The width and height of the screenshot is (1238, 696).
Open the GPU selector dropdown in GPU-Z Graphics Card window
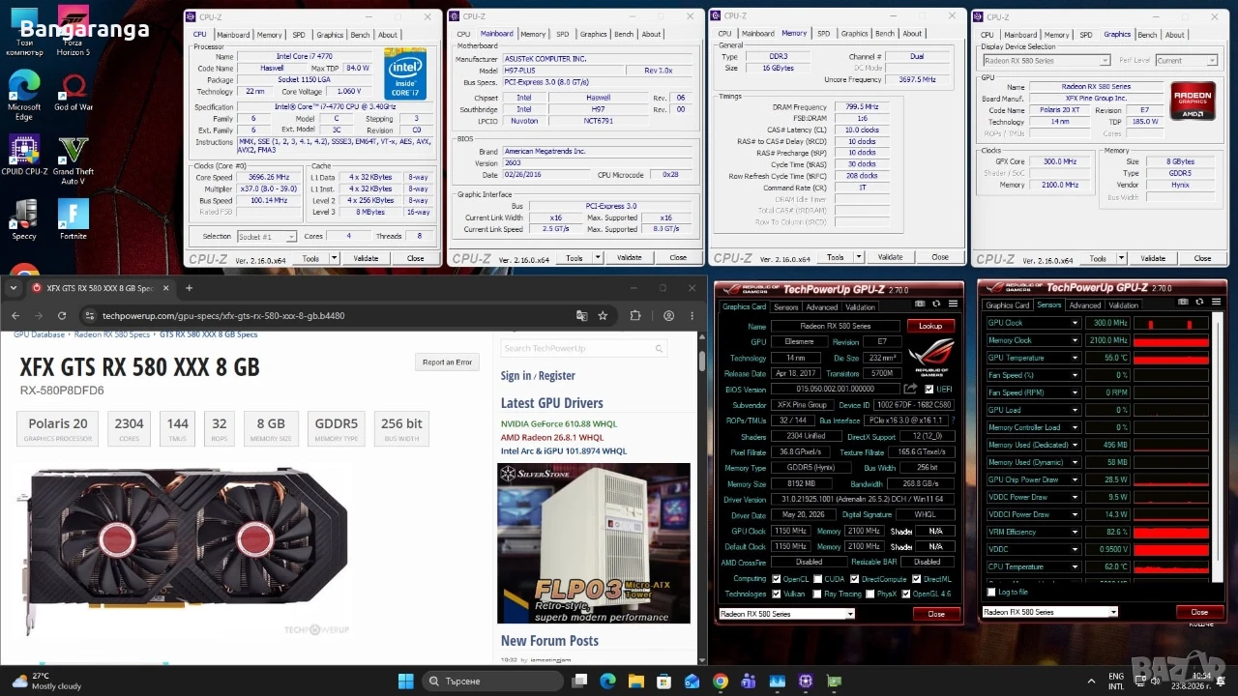(x=787, y=614)
